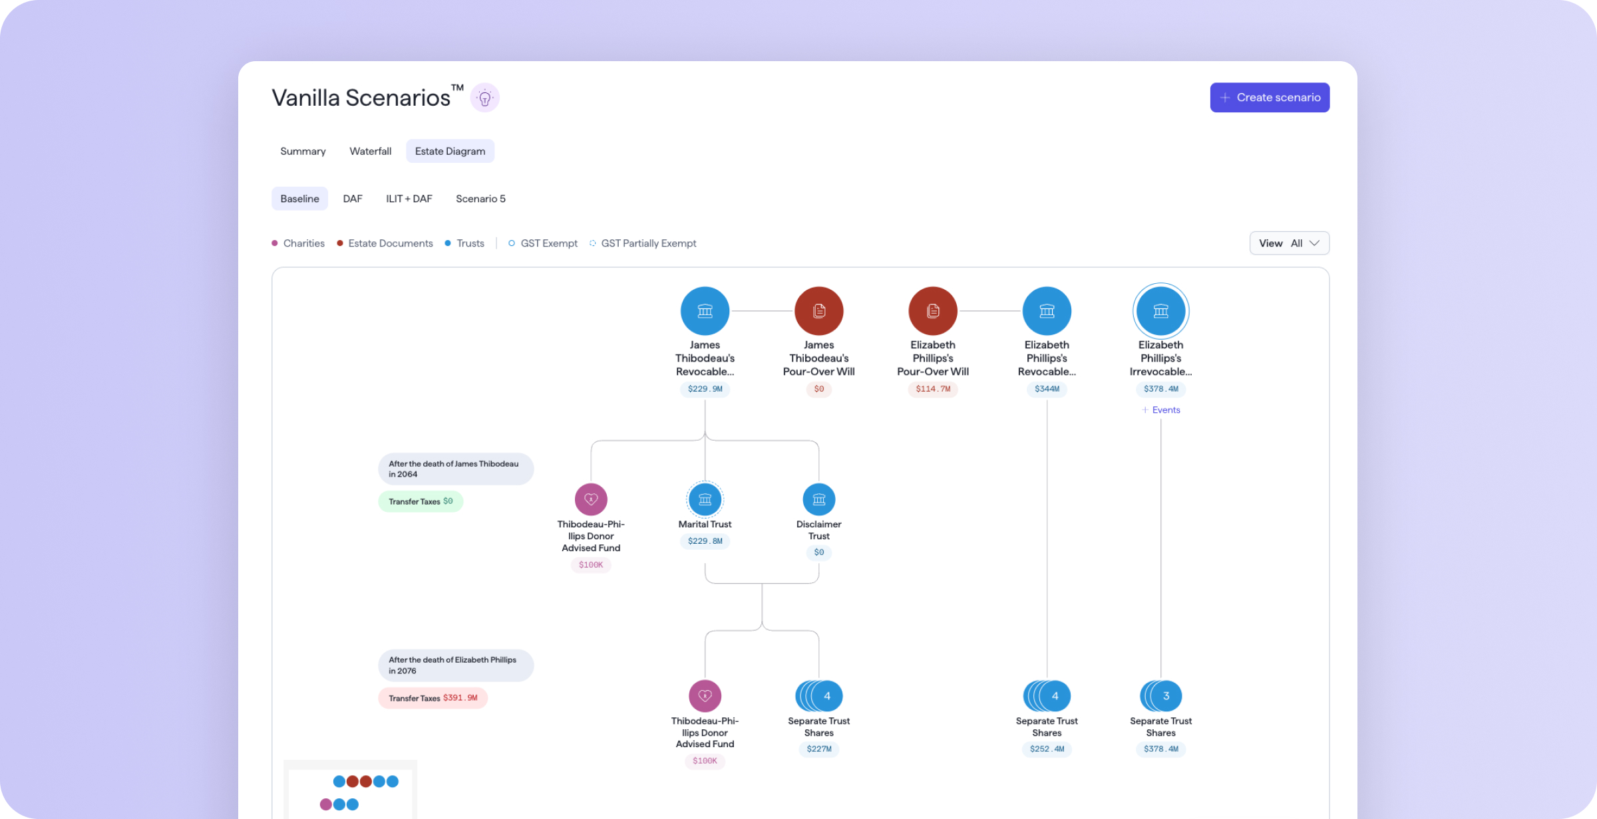Screen dimensions: 1597x819
Task: Click the diagram minimap thumbnail
Action: coord(350,790)
